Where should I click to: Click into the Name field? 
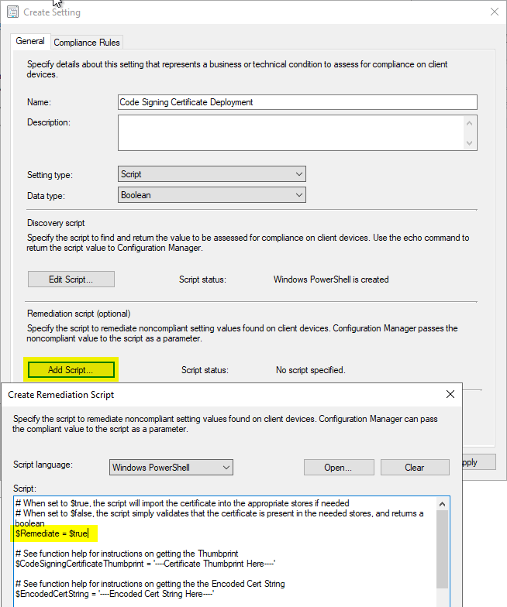pos(298,102)
